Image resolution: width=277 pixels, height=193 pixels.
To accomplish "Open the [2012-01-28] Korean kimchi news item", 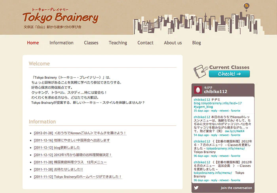I will tap(80, 133).
